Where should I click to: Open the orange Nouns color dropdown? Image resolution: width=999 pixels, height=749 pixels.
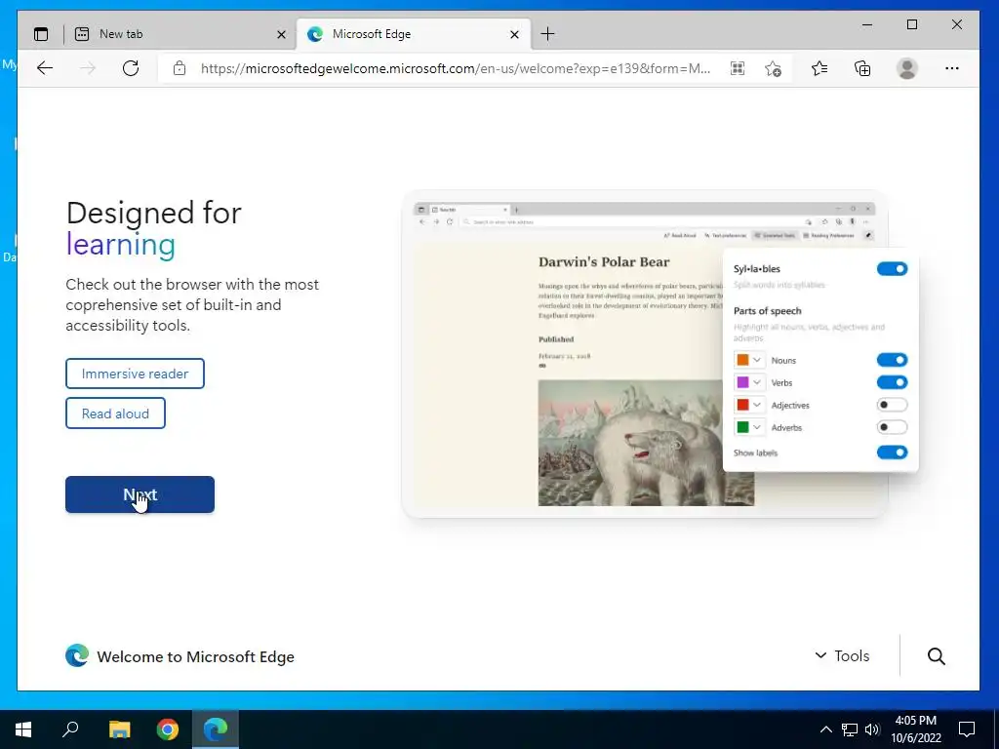pyautogui.click(x=749, y=360)
